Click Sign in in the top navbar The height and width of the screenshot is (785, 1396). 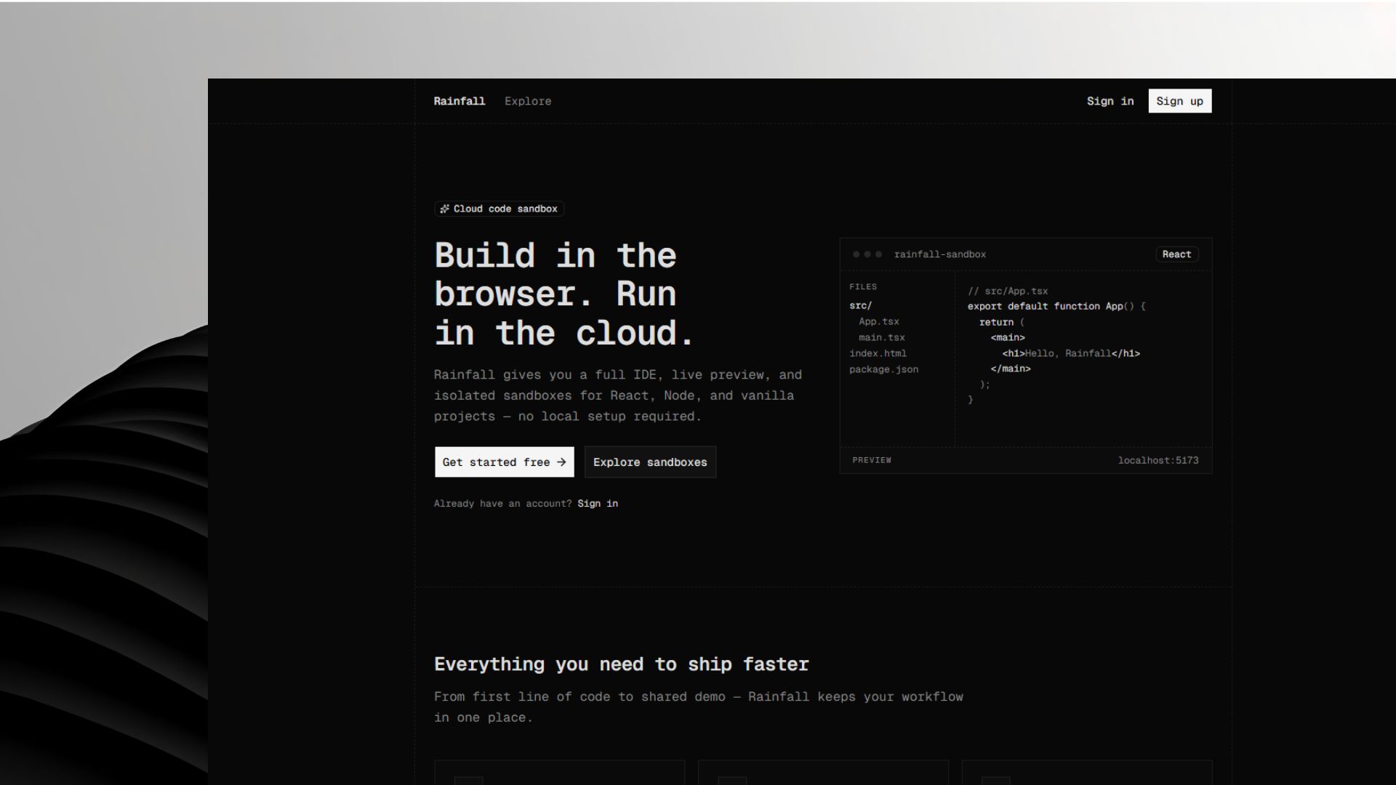tap(1110, 101)
